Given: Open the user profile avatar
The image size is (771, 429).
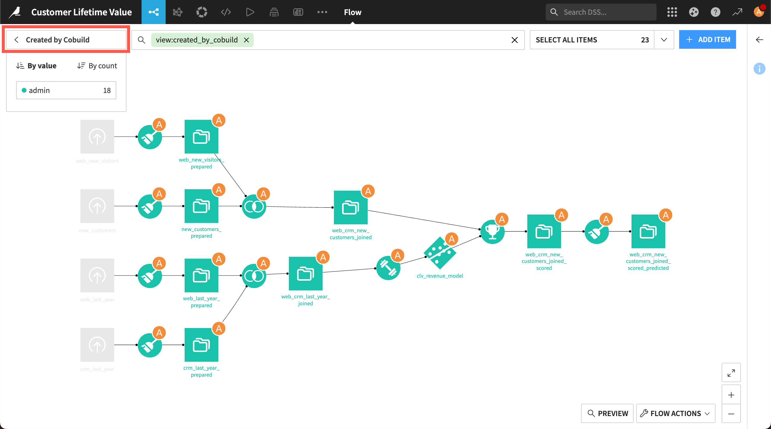Looking at the screenshot, I should (759, 12).
